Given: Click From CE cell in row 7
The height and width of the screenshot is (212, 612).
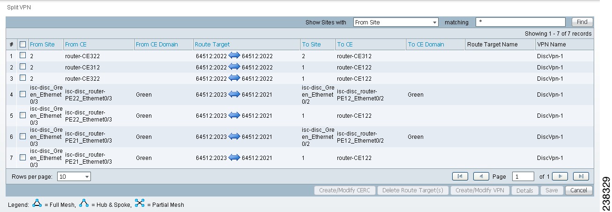Looking at the screenshot, I should [89, 158].
